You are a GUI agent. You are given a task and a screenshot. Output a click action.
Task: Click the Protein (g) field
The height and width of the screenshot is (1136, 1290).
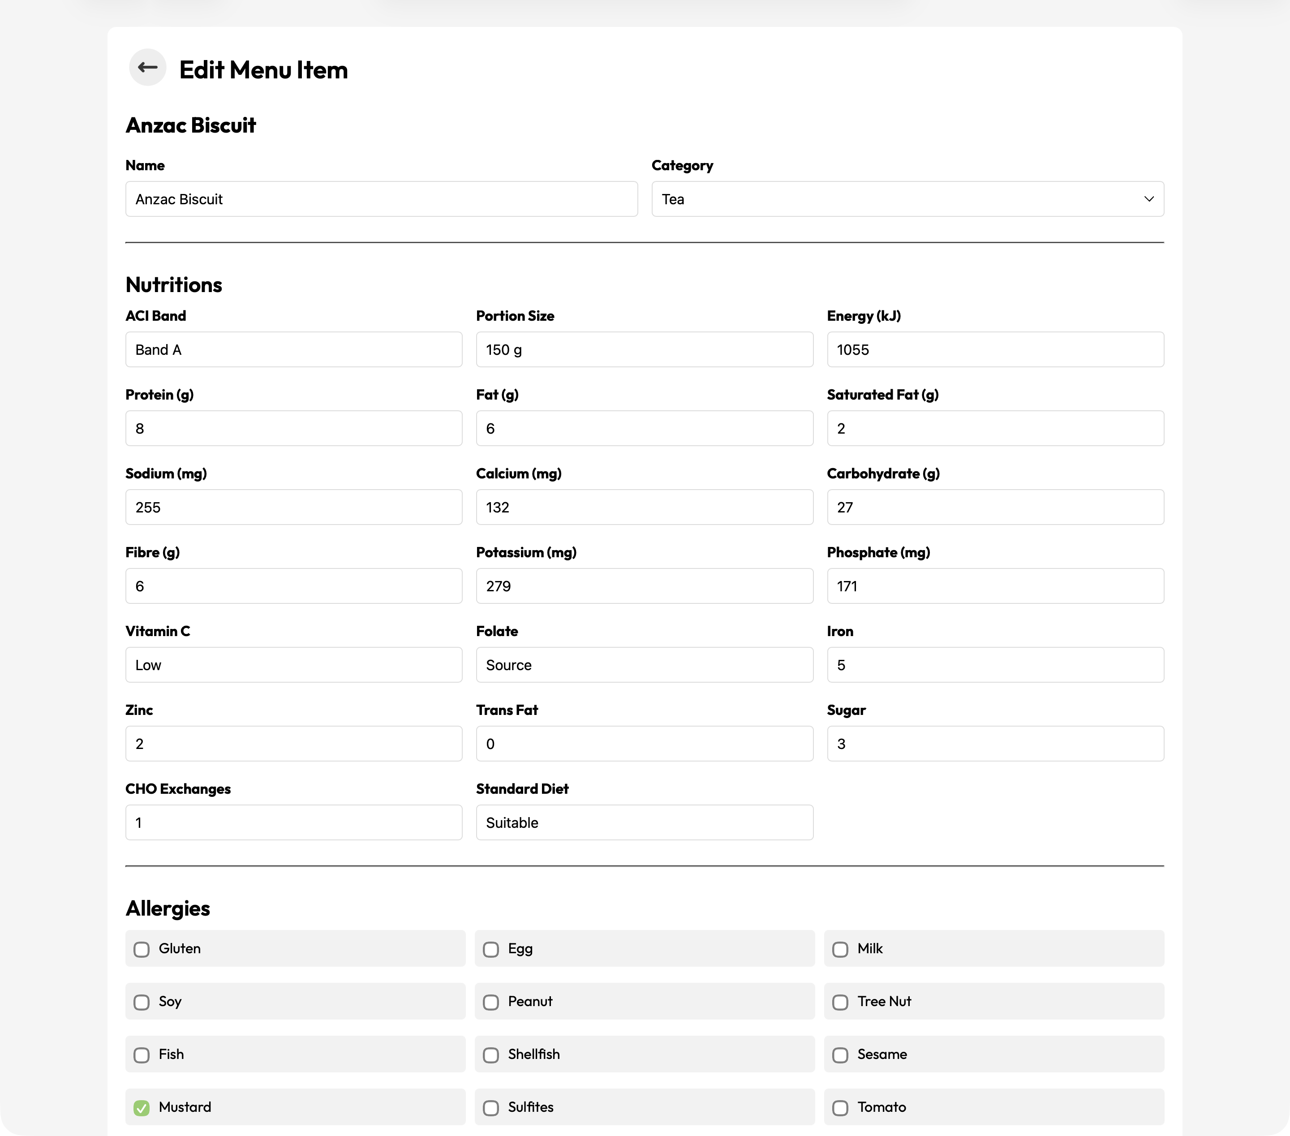293,429
